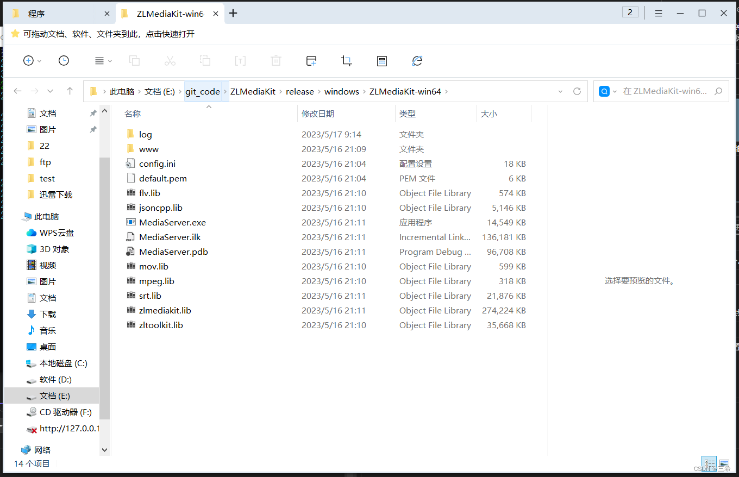Open CD 驱动器 (F:) in sidebar
This screenshot has height=477, width=739.
pyautogui.click(x=66, y=412)
